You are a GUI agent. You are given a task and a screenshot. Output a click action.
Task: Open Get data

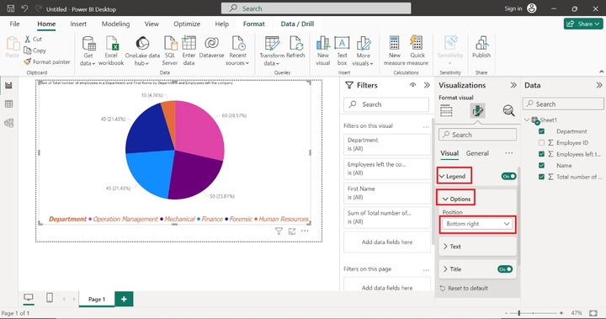88,51
